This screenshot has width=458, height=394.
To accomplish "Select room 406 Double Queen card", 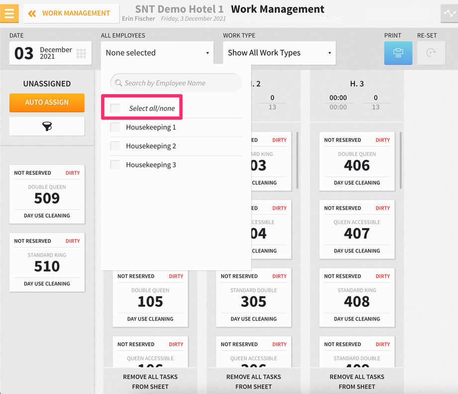I will coord(357,161).
